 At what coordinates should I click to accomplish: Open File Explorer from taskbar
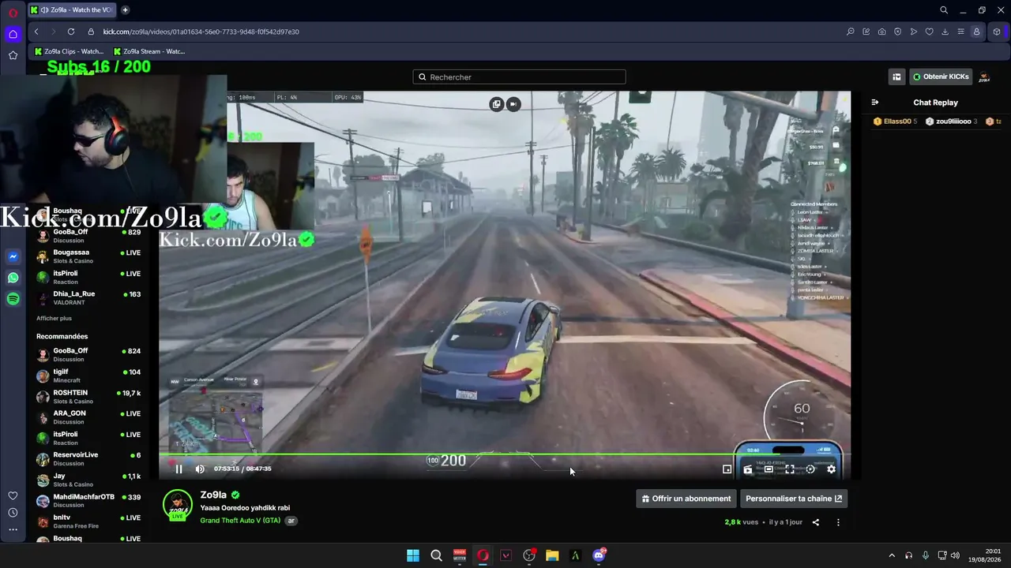tap(552, 555)
